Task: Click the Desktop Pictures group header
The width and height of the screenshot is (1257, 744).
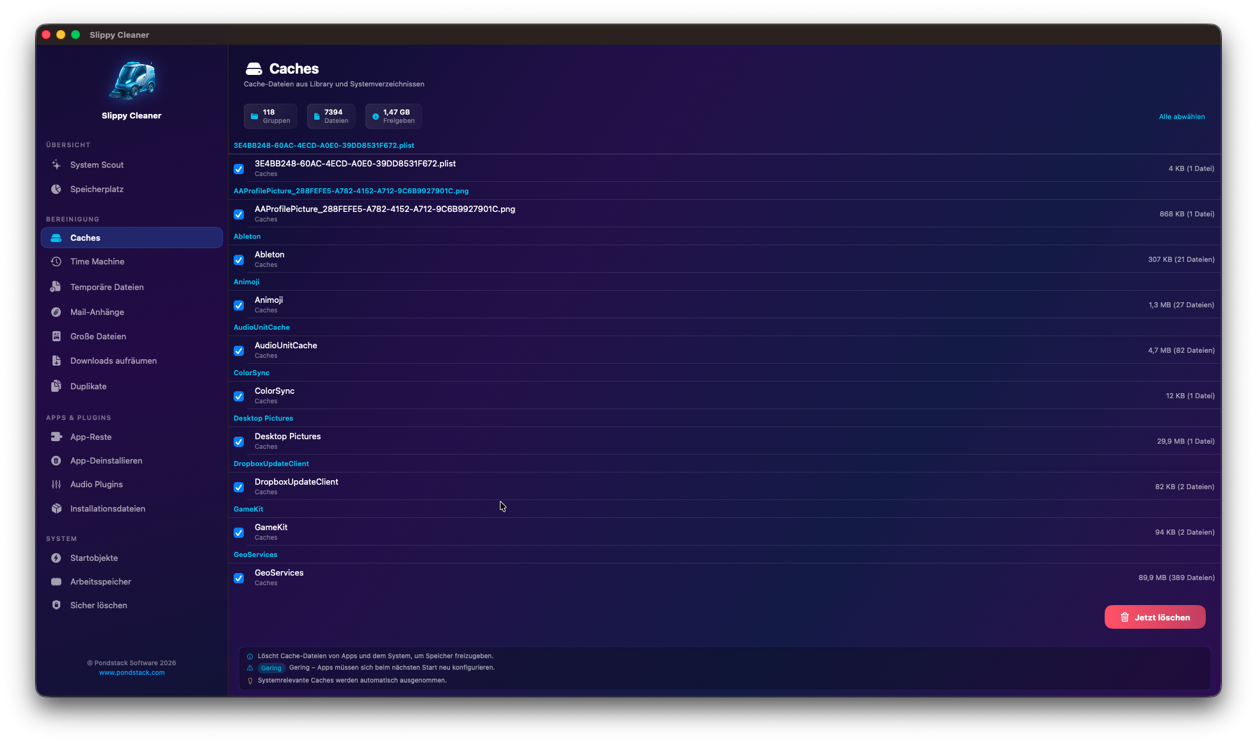Action: [x=263, y=418]
